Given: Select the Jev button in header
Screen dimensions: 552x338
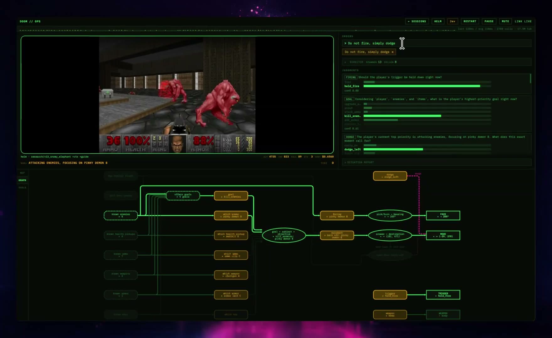Looking at the screenshot, I should tap(453, 21).
